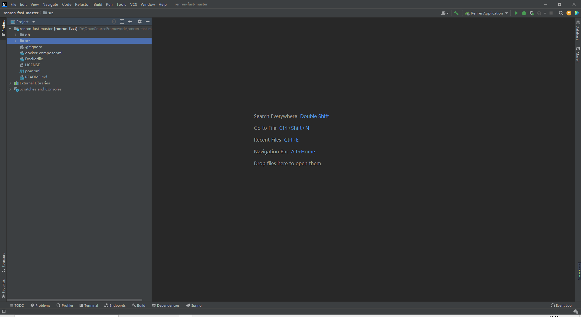Click the Profiler run icon in the toolbar
Screen dimensions: 581x317
click(539, 13)
